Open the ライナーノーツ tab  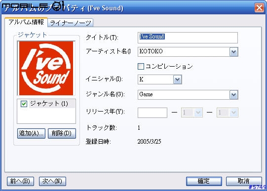[x=71, y=23]
